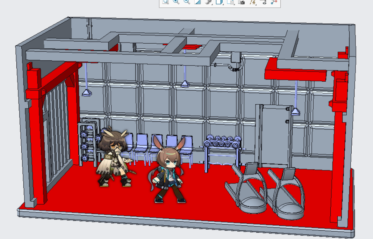Open the View Manager dropdown icon
The height and width of the screenshot is (239, 373).
tap(230, 2)
